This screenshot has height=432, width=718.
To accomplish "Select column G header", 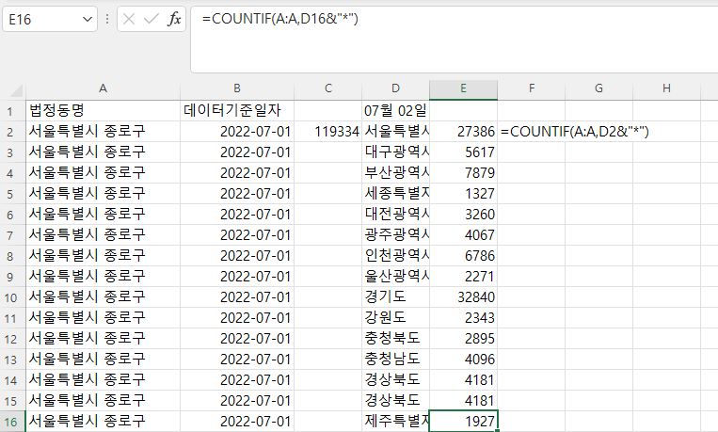I will [598, 88].
